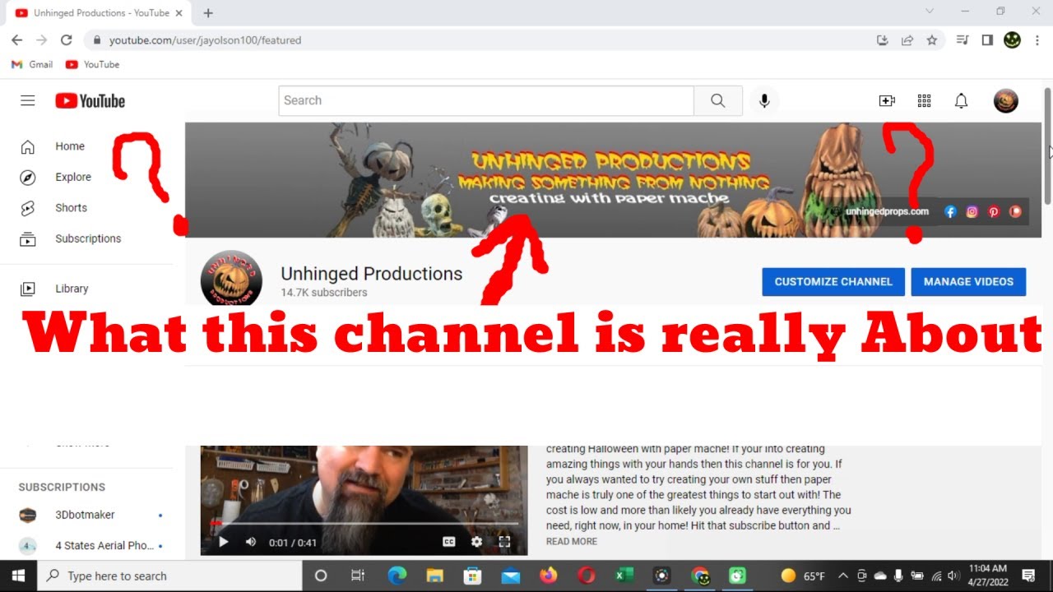Focus the YouTube Search field
This screenshot has width=1053, height=592.
[x=486, y=100]
